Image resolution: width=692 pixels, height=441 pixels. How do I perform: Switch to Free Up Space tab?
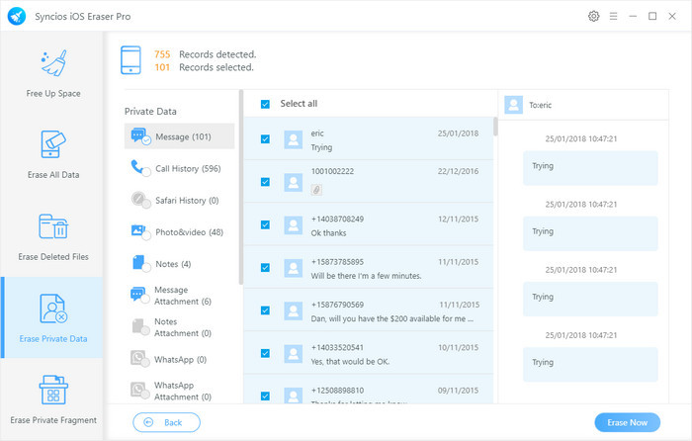pos(53,73)
